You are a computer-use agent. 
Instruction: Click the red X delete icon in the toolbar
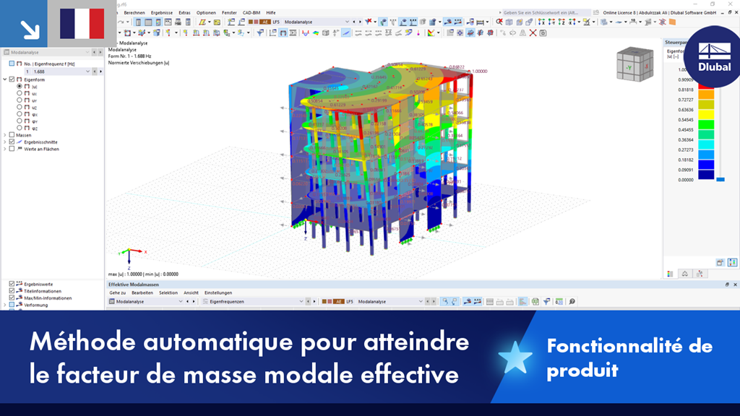[x=531, y=32]
